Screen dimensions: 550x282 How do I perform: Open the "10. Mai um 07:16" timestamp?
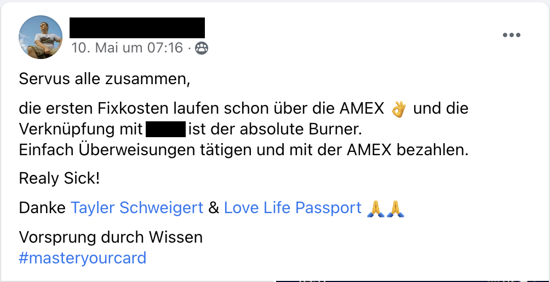click(x=127, y=48)
